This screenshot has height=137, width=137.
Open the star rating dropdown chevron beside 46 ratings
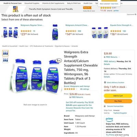(77, 89)
